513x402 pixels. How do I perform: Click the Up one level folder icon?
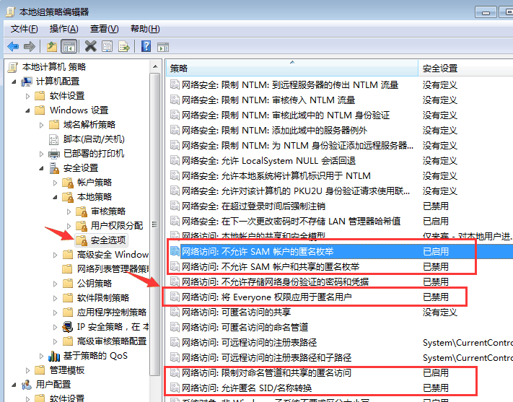(x=52, y=46)
